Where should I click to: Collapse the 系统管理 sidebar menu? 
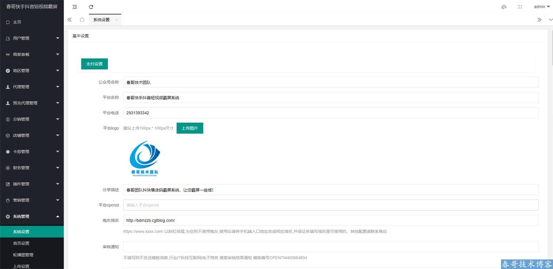click(32, 216)
